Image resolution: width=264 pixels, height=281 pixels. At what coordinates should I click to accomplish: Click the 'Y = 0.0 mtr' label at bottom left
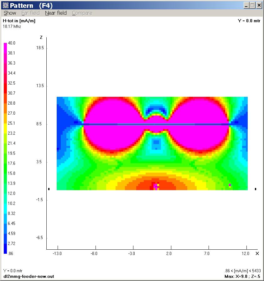13,271
